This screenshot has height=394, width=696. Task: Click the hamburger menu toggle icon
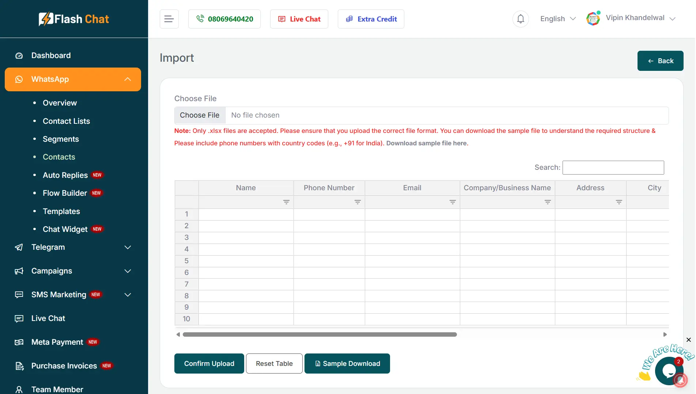169,19
